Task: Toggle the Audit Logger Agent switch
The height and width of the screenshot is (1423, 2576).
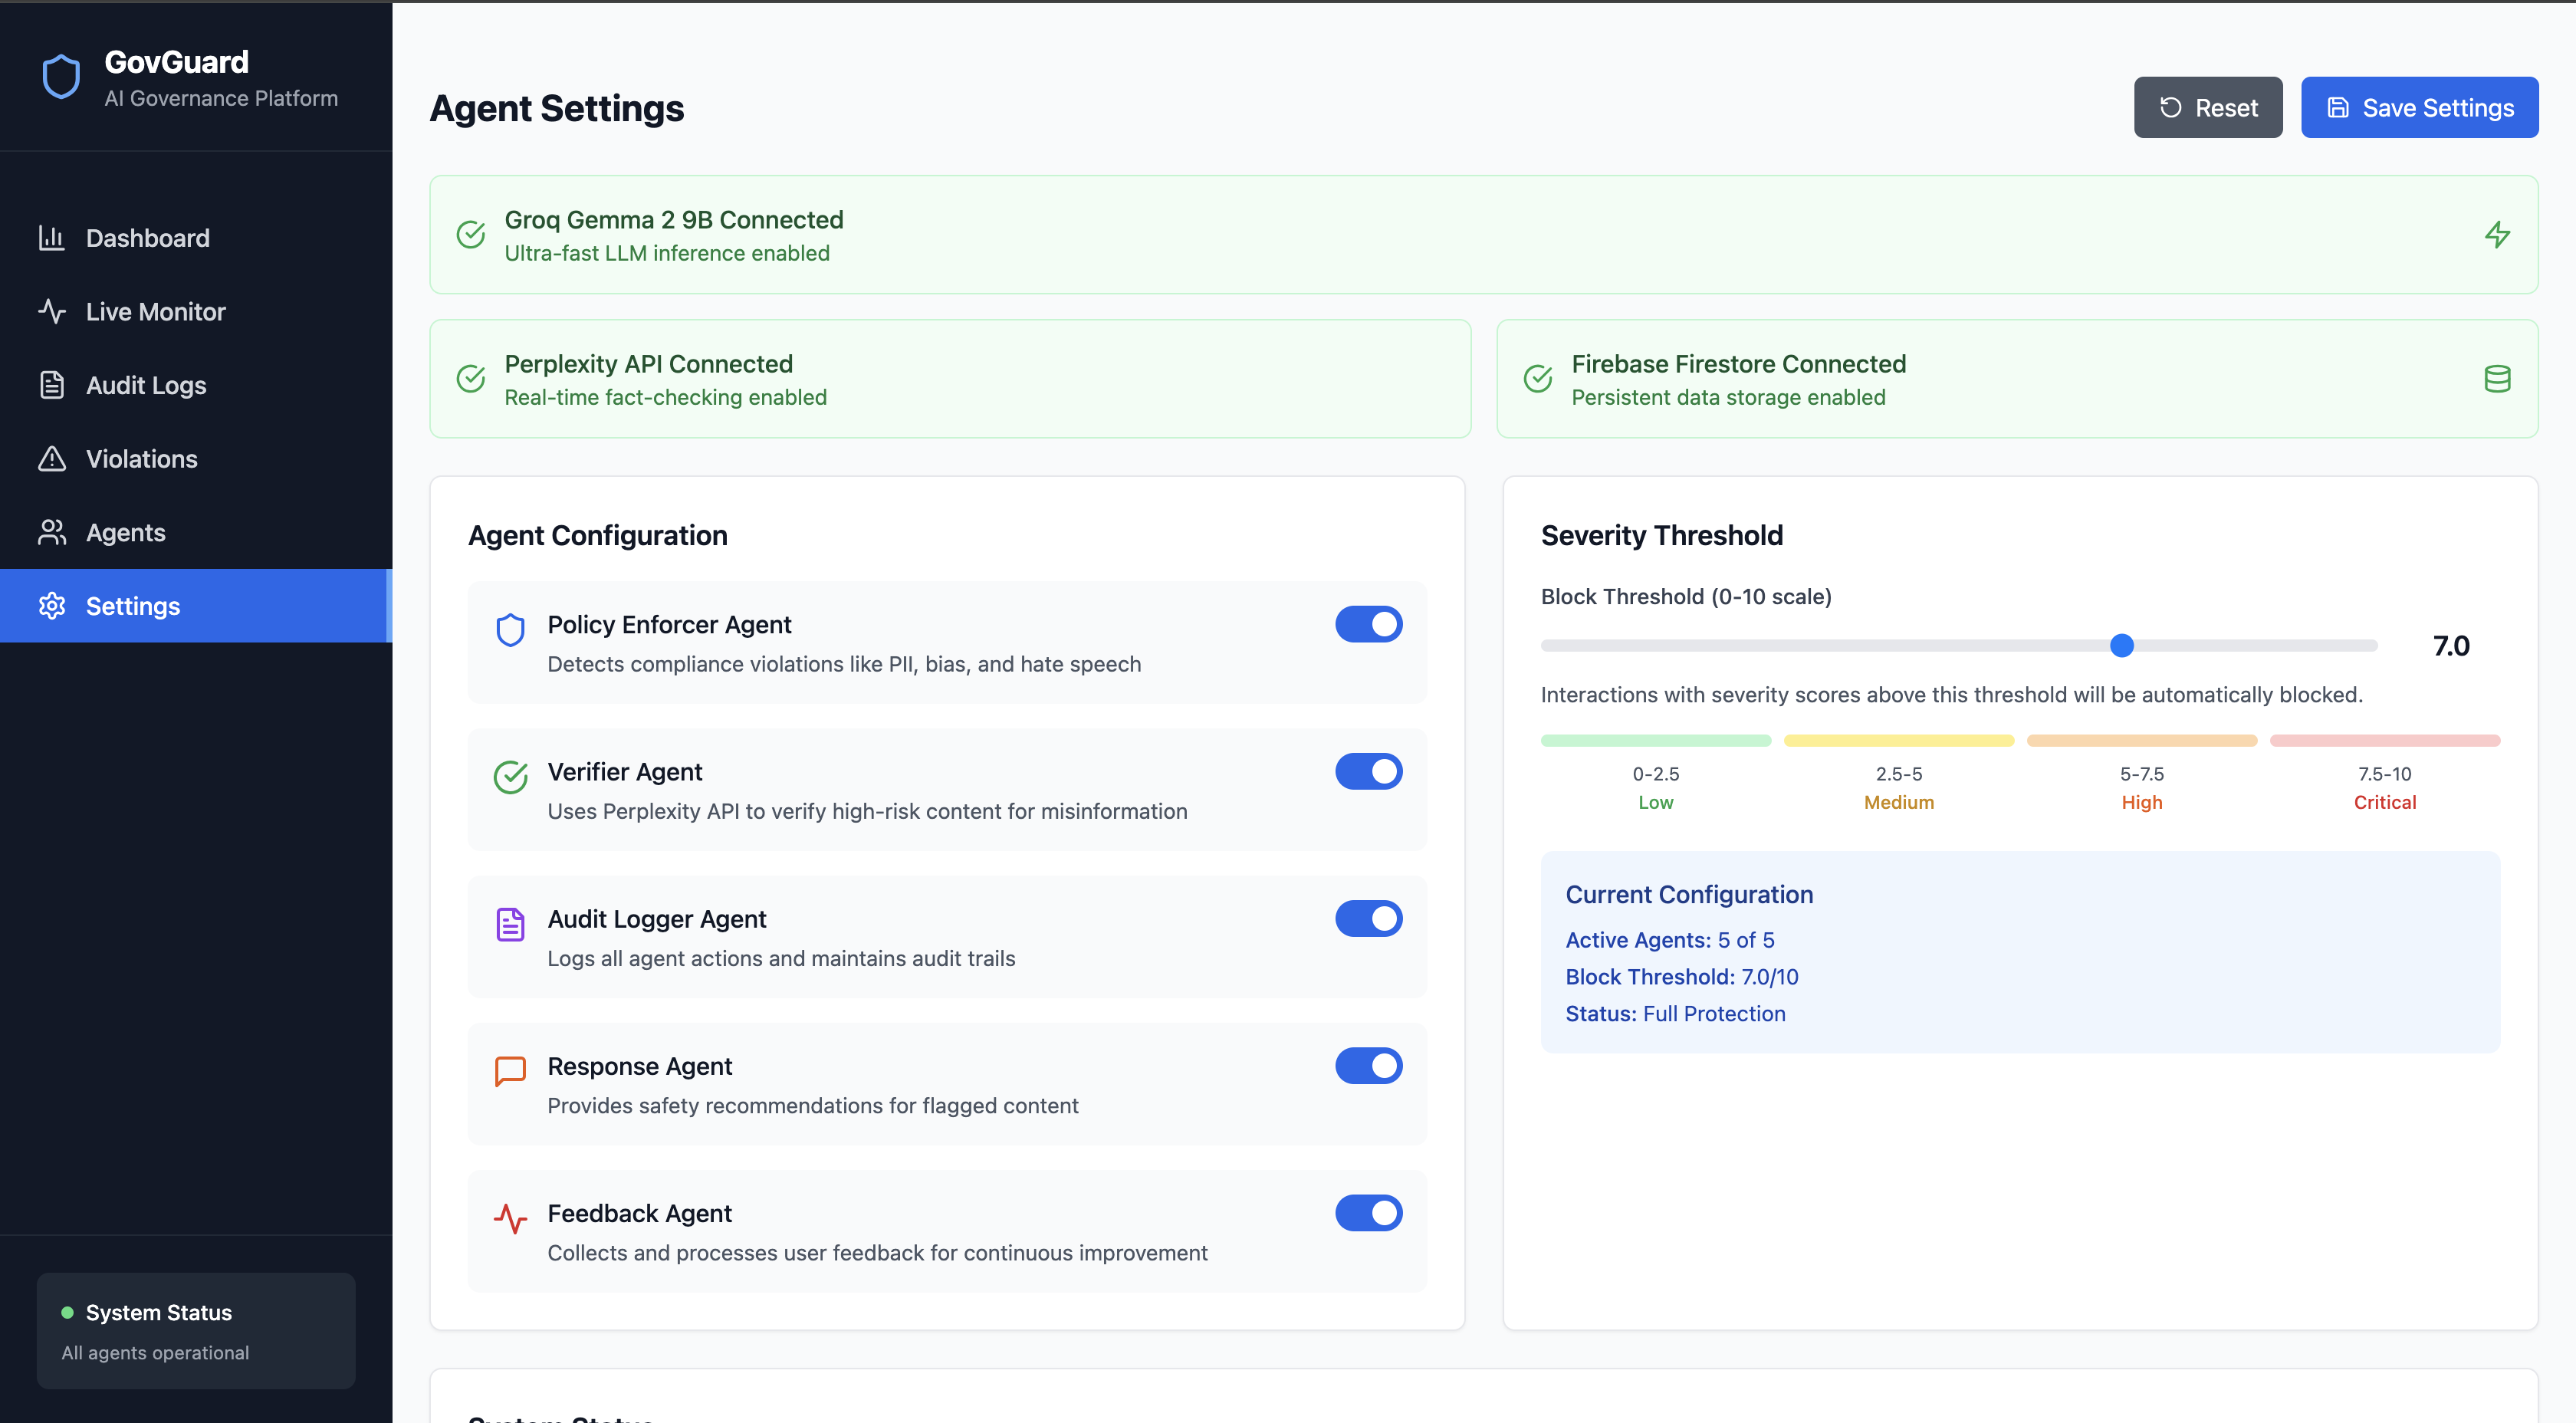Action: (x=1368, y=918)
